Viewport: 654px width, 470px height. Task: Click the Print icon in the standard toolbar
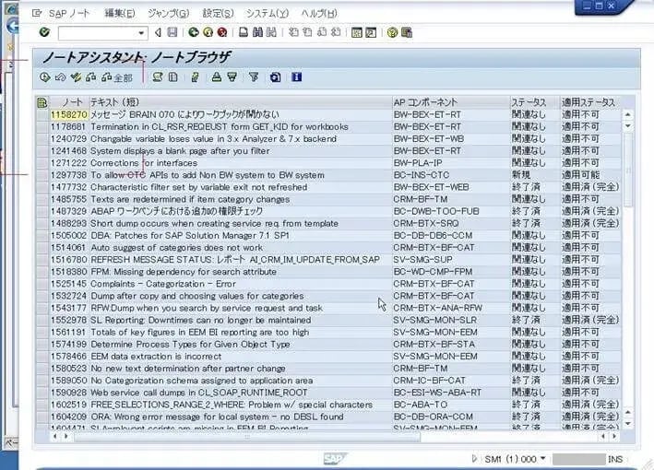tap(244, 32)
